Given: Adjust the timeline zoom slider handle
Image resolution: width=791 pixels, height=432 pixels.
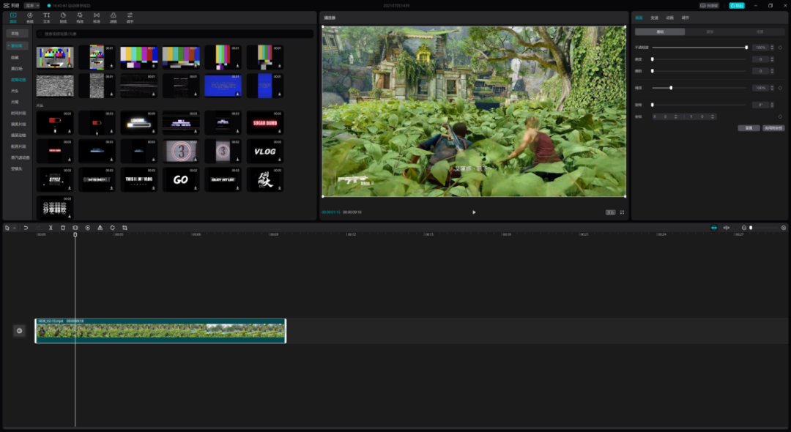Looking at the screenshot, I should click(x=751, y=228).
